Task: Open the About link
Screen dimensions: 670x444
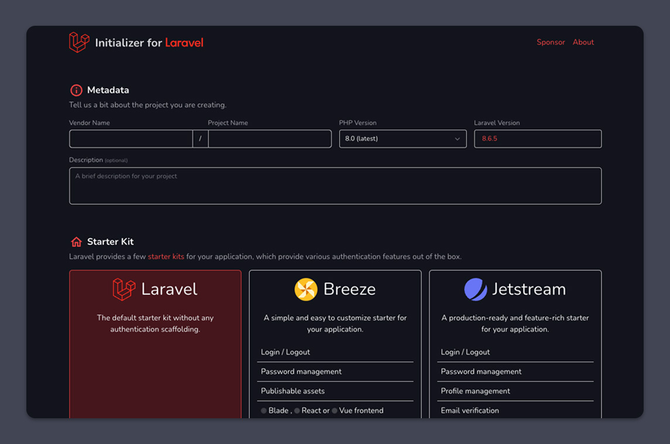Action: 583,42
